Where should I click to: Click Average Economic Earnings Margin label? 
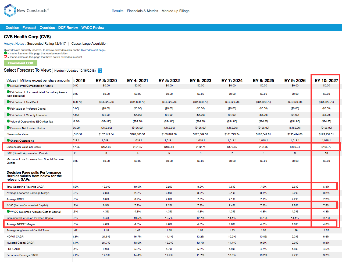(28, 193)
